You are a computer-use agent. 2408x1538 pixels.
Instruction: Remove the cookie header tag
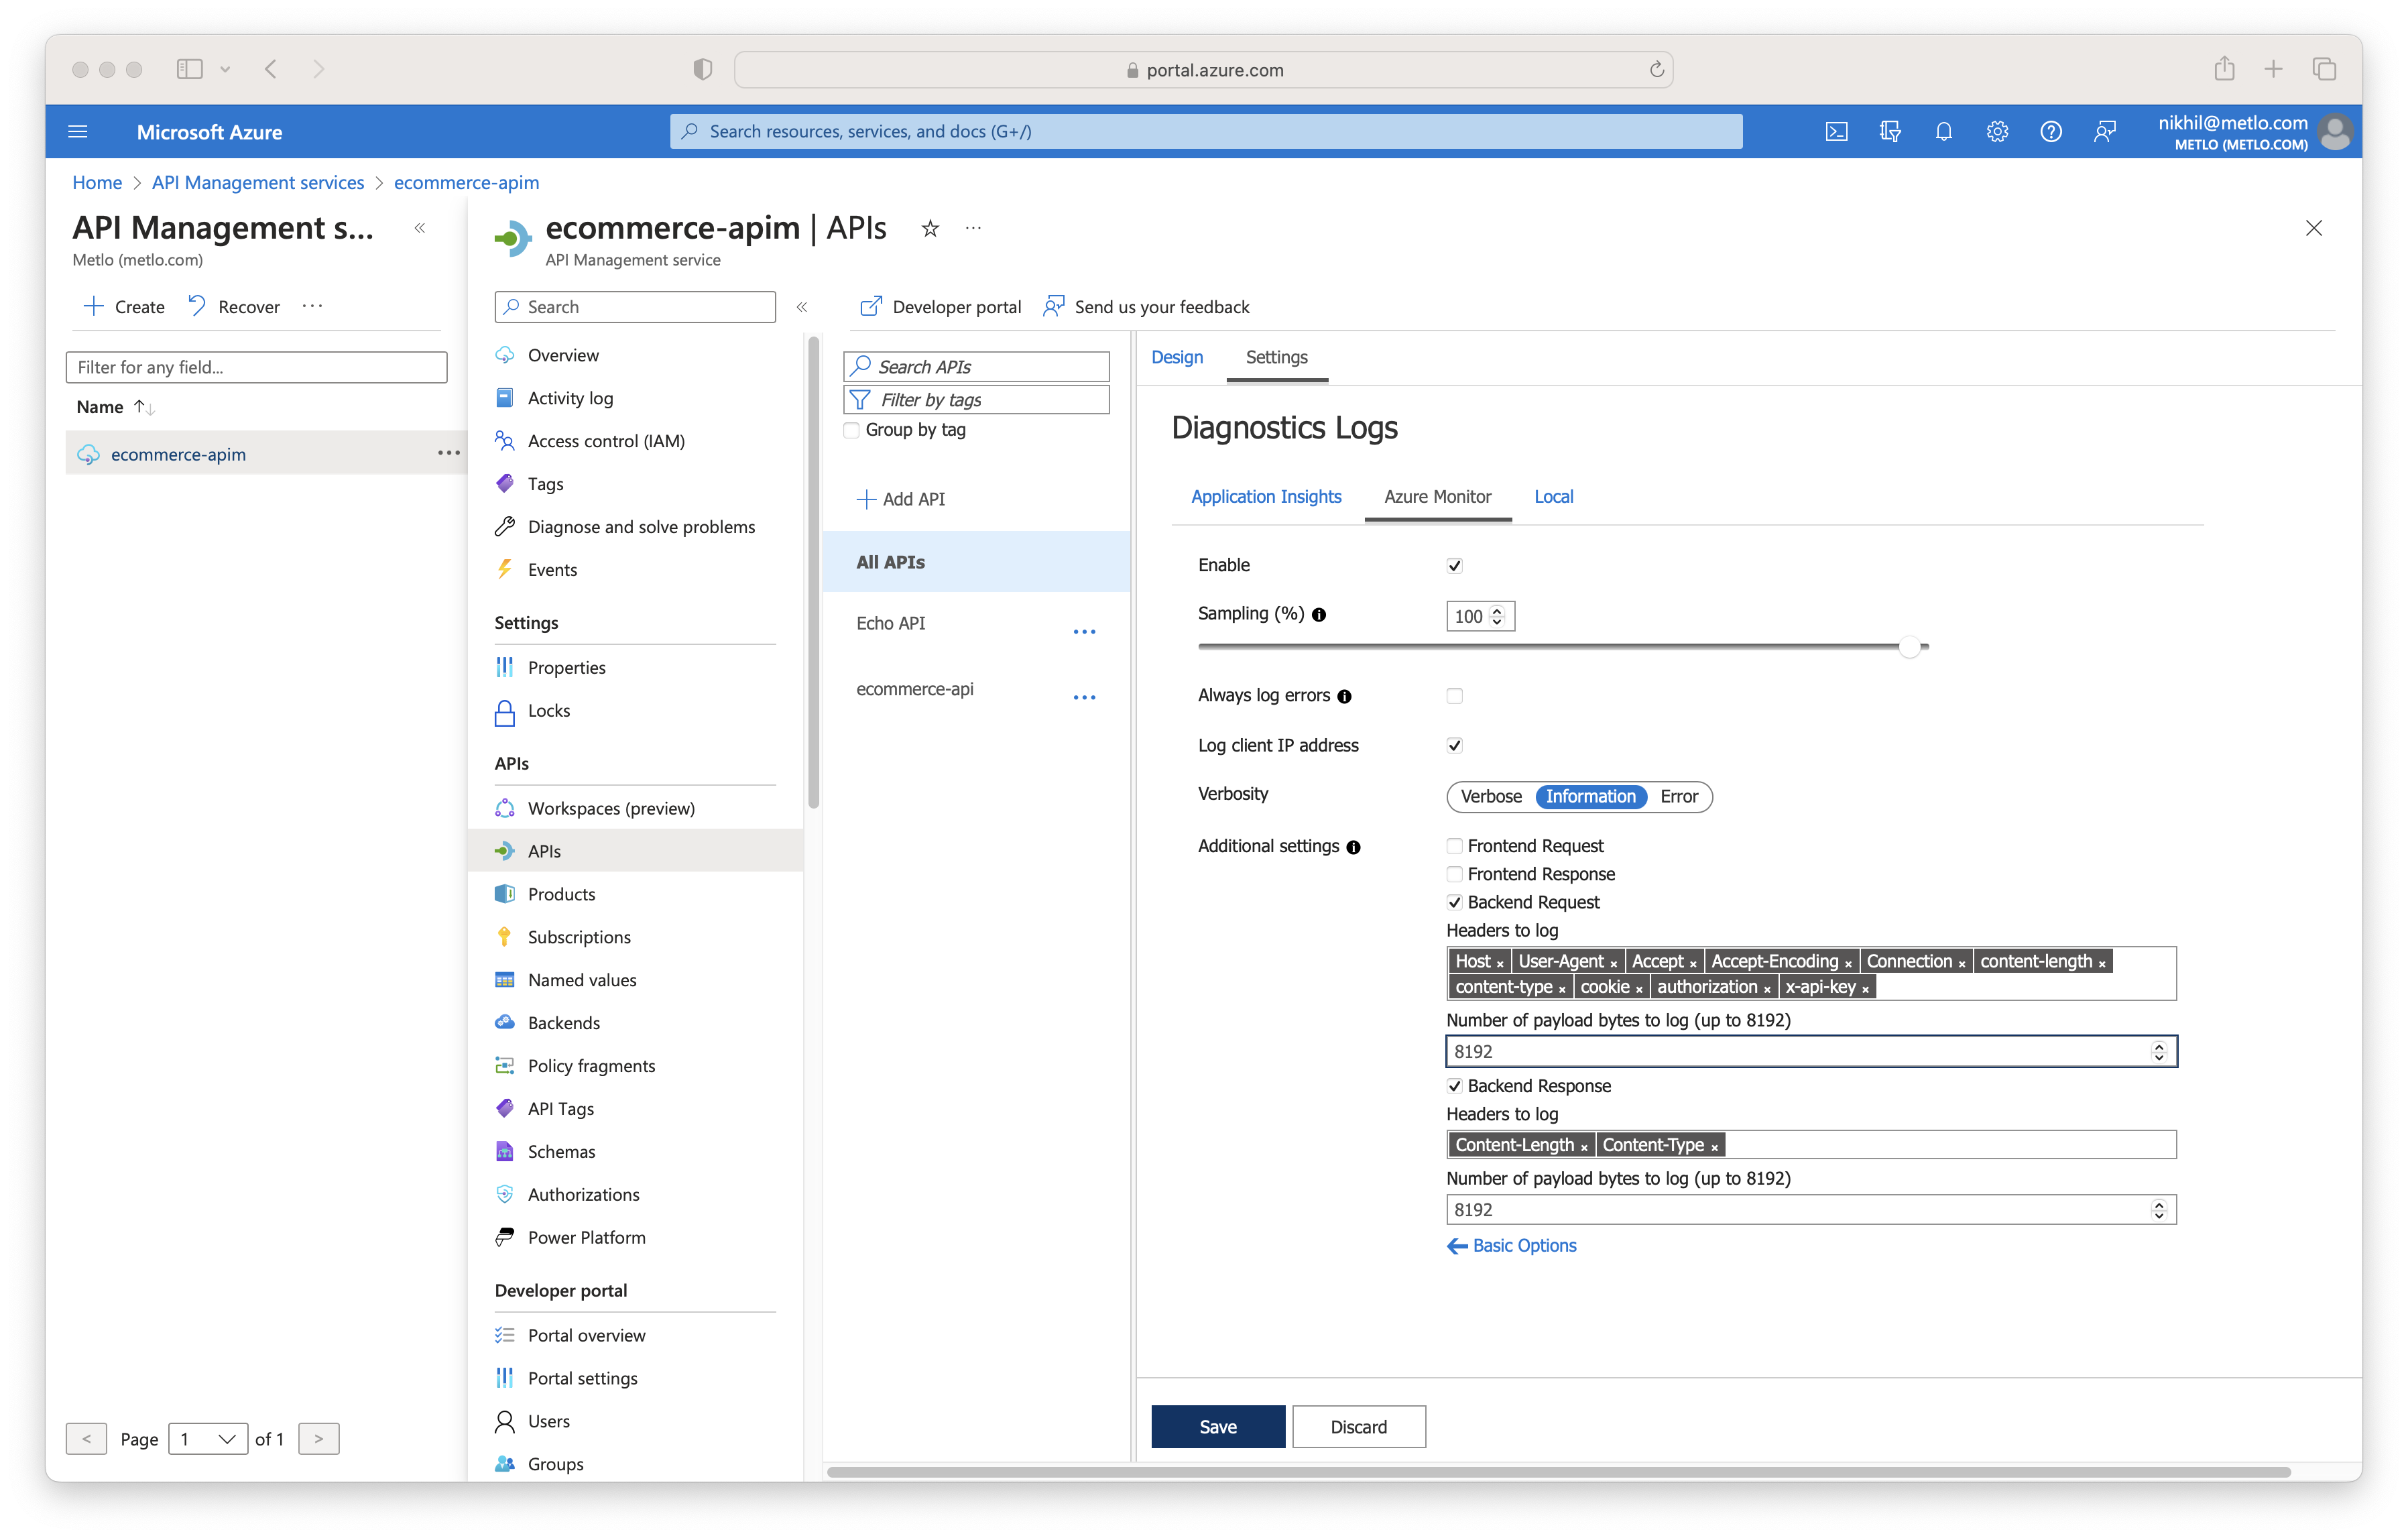pos(1639,989)
